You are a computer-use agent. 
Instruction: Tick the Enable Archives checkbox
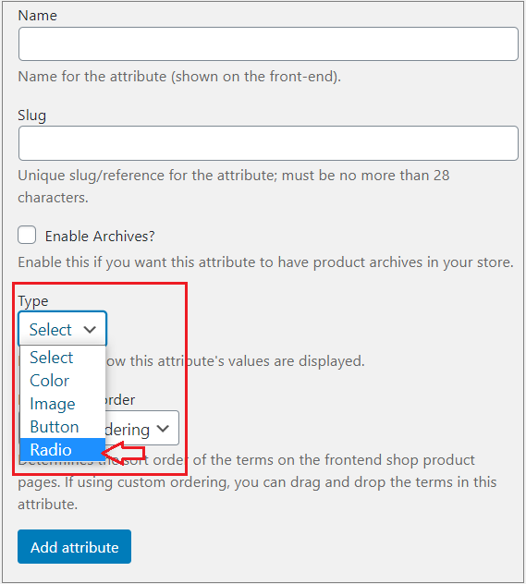(27, 235)
